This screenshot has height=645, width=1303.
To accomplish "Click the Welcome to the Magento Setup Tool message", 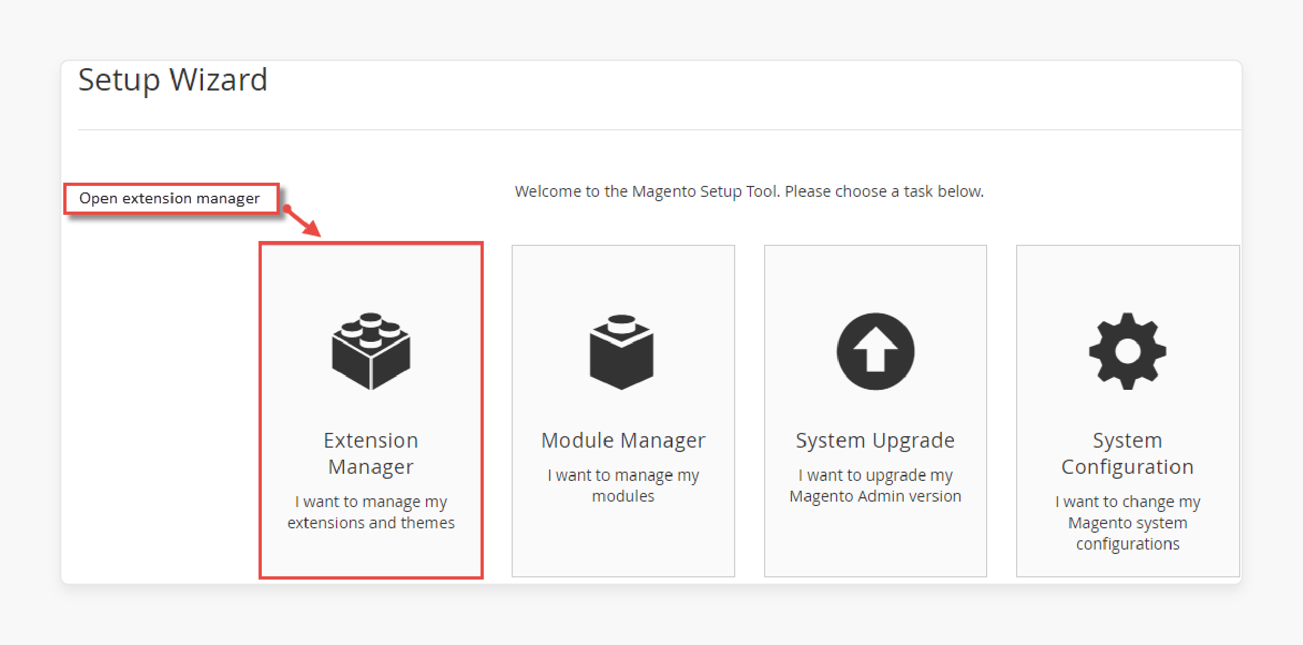I will 749,191.
